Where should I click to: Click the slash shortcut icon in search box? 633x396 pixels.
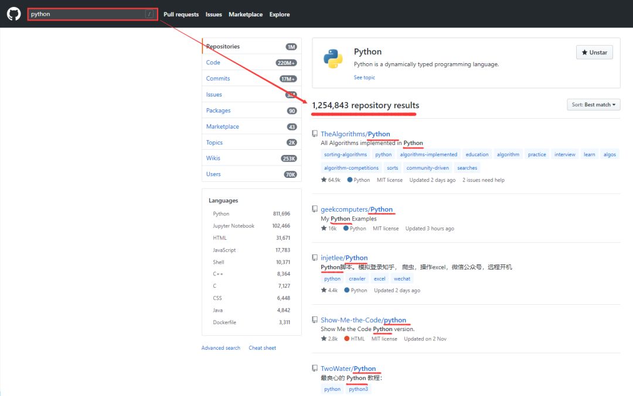149,14
